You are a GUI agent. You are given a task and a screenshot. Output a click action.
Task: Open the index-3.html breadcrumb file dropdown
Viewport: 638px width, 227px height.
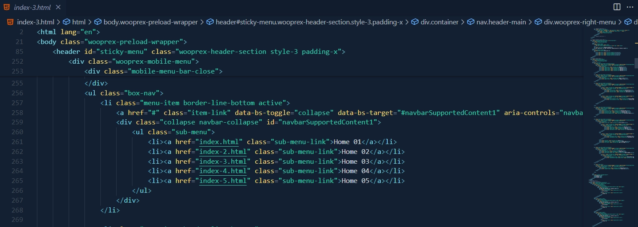tap(35, 22)
